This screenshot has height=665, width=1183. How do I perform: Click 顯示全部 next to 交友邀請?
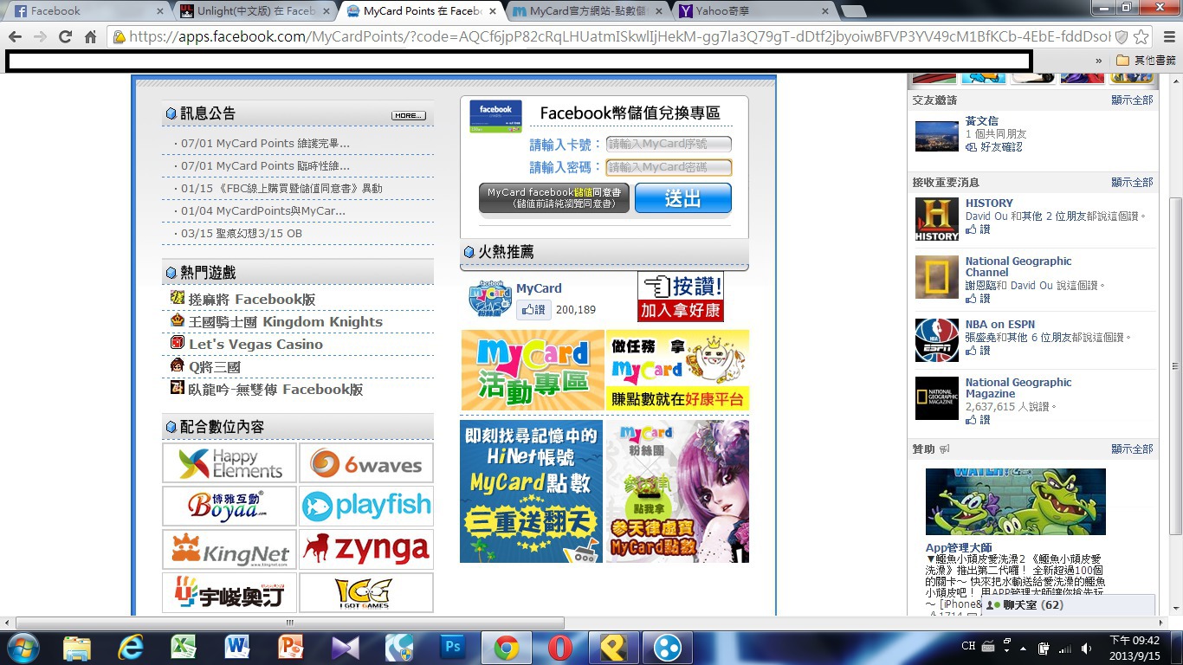click(1132, 100)
